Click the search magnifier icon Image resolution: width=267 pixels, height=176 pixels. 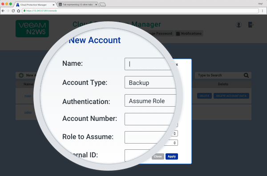[246, 75]
